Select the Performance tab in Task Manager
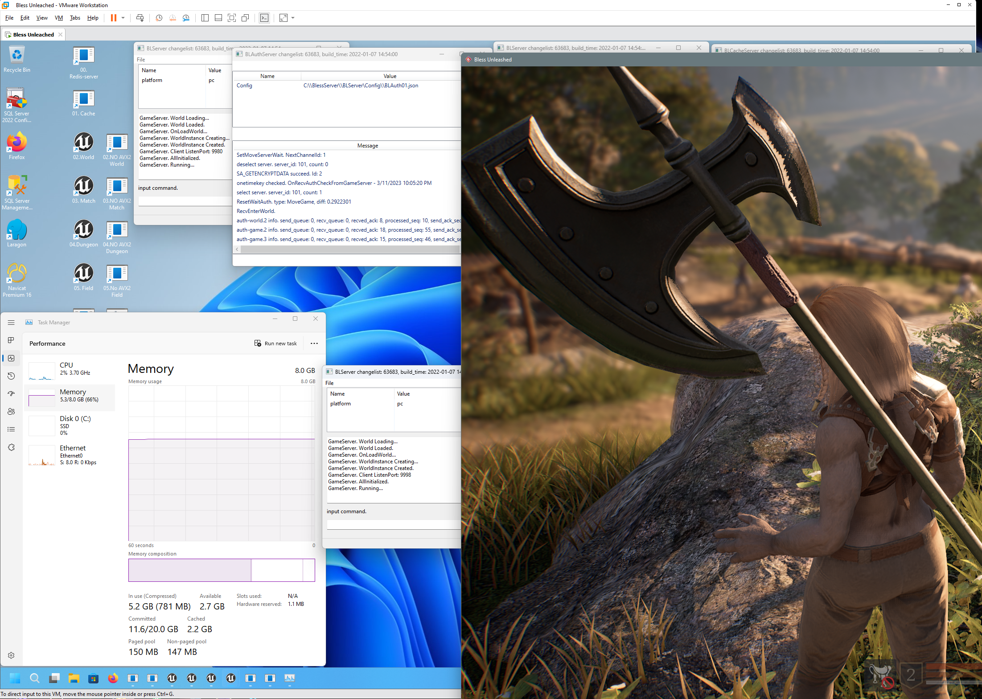 tap(11, 358)
